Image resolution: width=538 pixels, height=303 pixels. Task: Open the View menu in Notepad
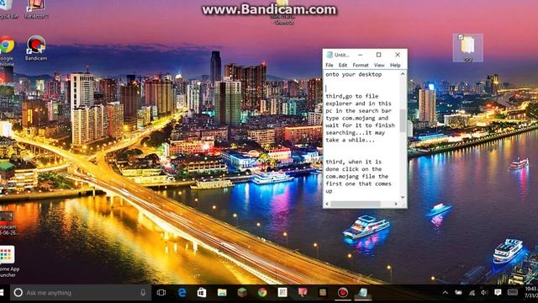click(379, 65)
